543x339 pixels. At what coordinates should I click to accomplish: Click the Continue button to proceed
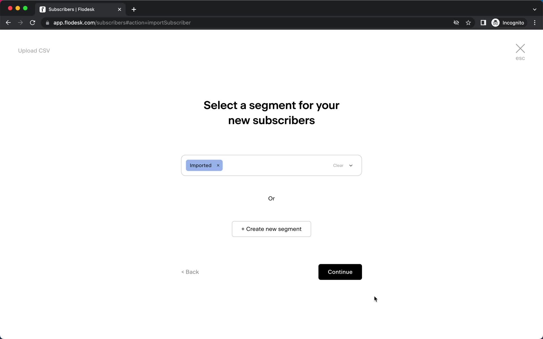coord(340,272)
